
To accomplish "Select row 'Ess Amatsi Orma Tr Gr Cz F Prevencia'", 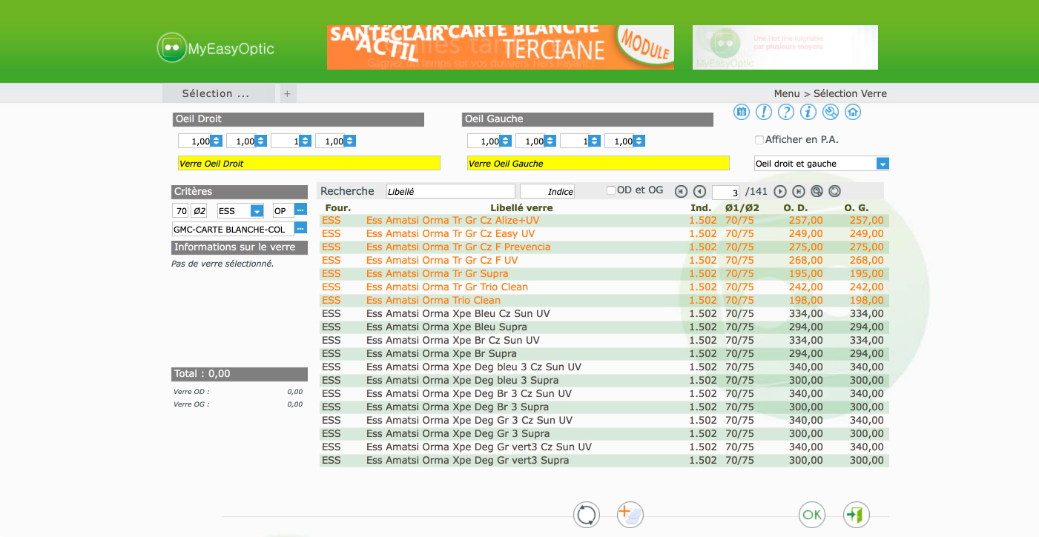I will pyautogui.click(x=604, y=247).
